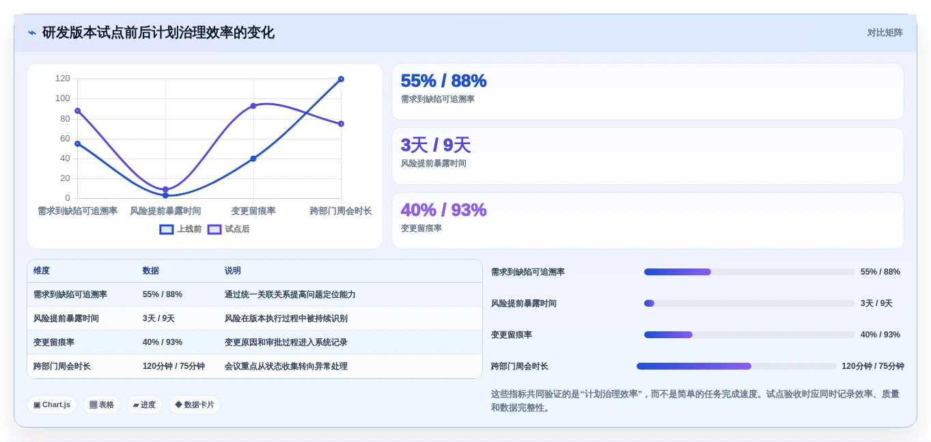Click description 变更原因和审批过程进入系统记录

point(286,342)
